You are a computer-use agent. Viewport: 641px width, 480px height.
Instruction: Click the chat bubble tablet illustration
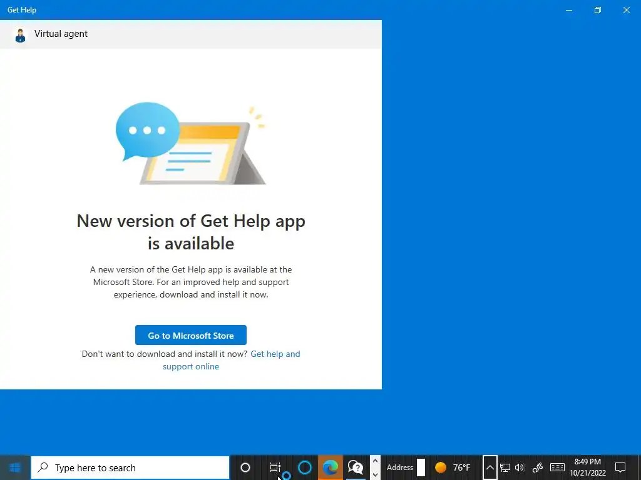190,144
